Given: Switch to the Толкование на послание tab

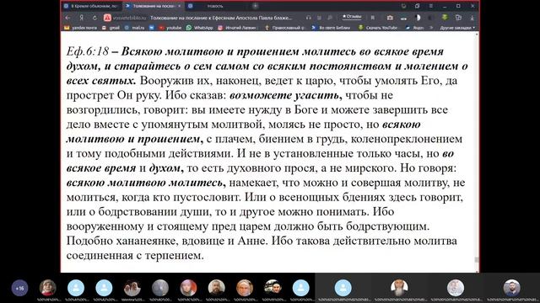Looking at the screenshot, I should point(151,6).
